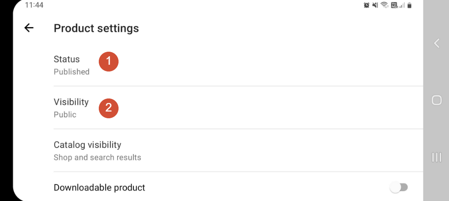The width and height of the screenshot is (449, 201).
Task: Tap the Downloadable product label
Action: pos(99,188)
